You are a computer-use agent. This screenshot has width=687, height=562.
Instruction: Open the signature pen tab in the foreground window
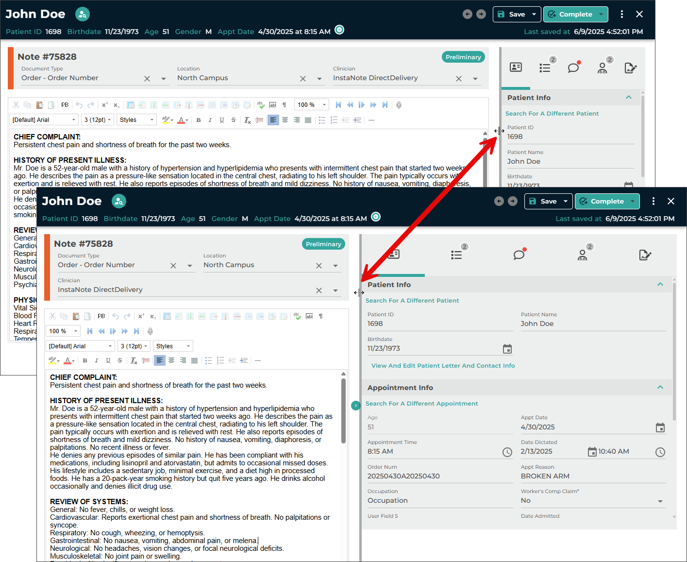[645, 255]
